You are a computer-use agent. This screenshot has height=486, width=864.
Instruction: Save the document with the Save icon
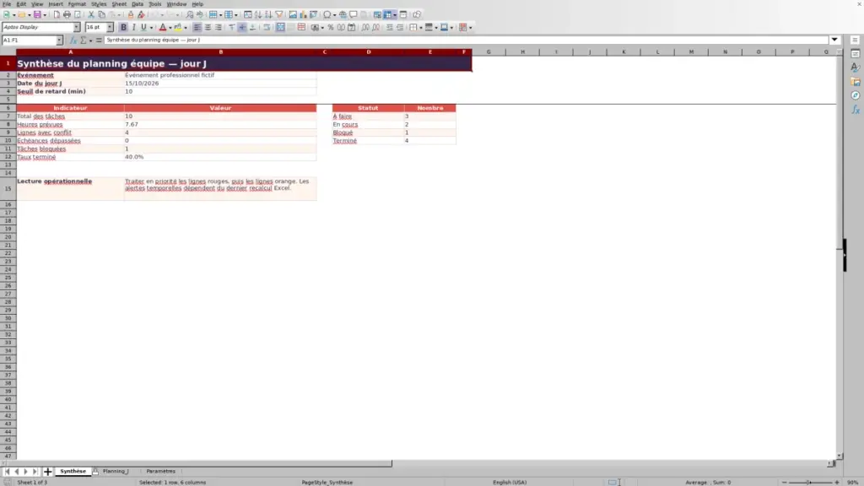(x=37, y=15)
